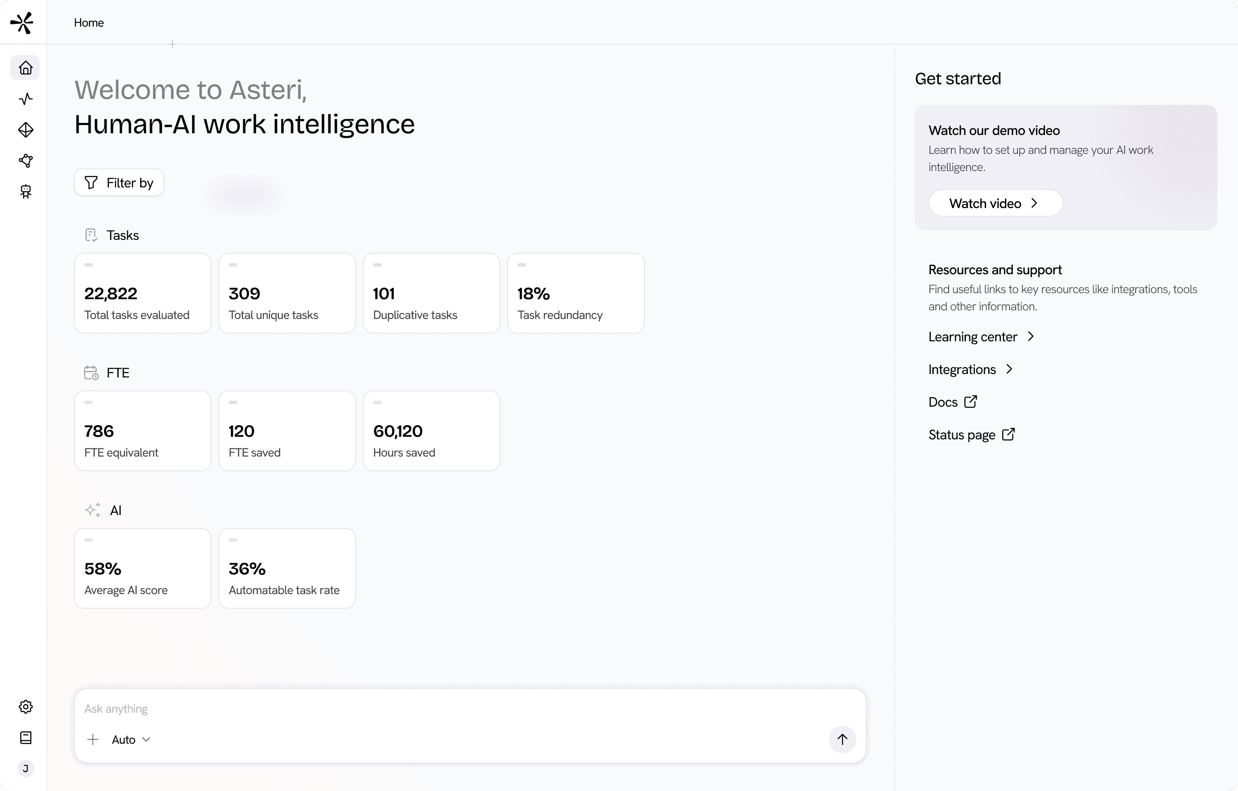Open the J user avatar
This screenshot has height=791, width=1238.
(x=26, y=768)
